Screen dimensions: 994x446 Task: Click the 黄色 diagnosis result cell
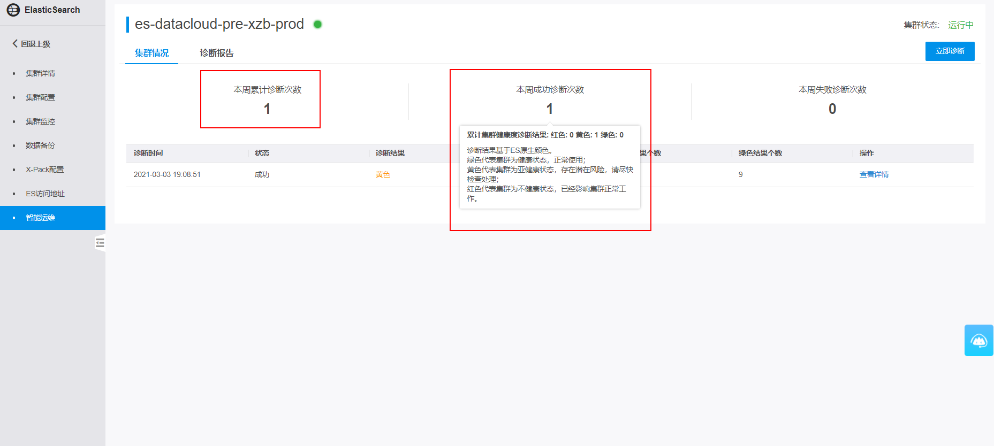383,174
